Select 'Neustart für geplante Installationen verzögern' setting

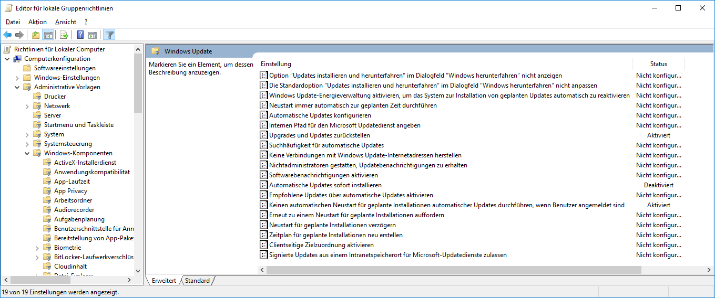tap(332, 225)
